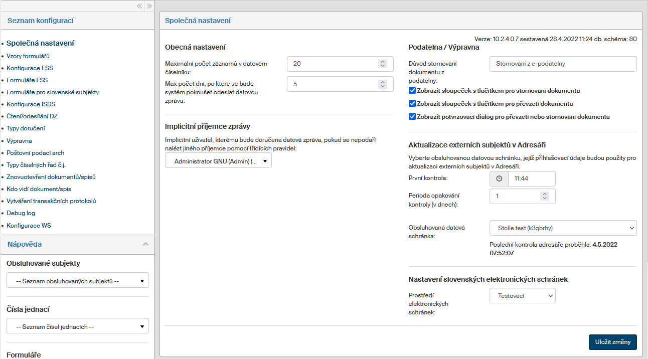Open Obsluhovaná datová schránka dropdown
Screen dimensions: 648x359
pyautogui.click(x=563, y=228)
